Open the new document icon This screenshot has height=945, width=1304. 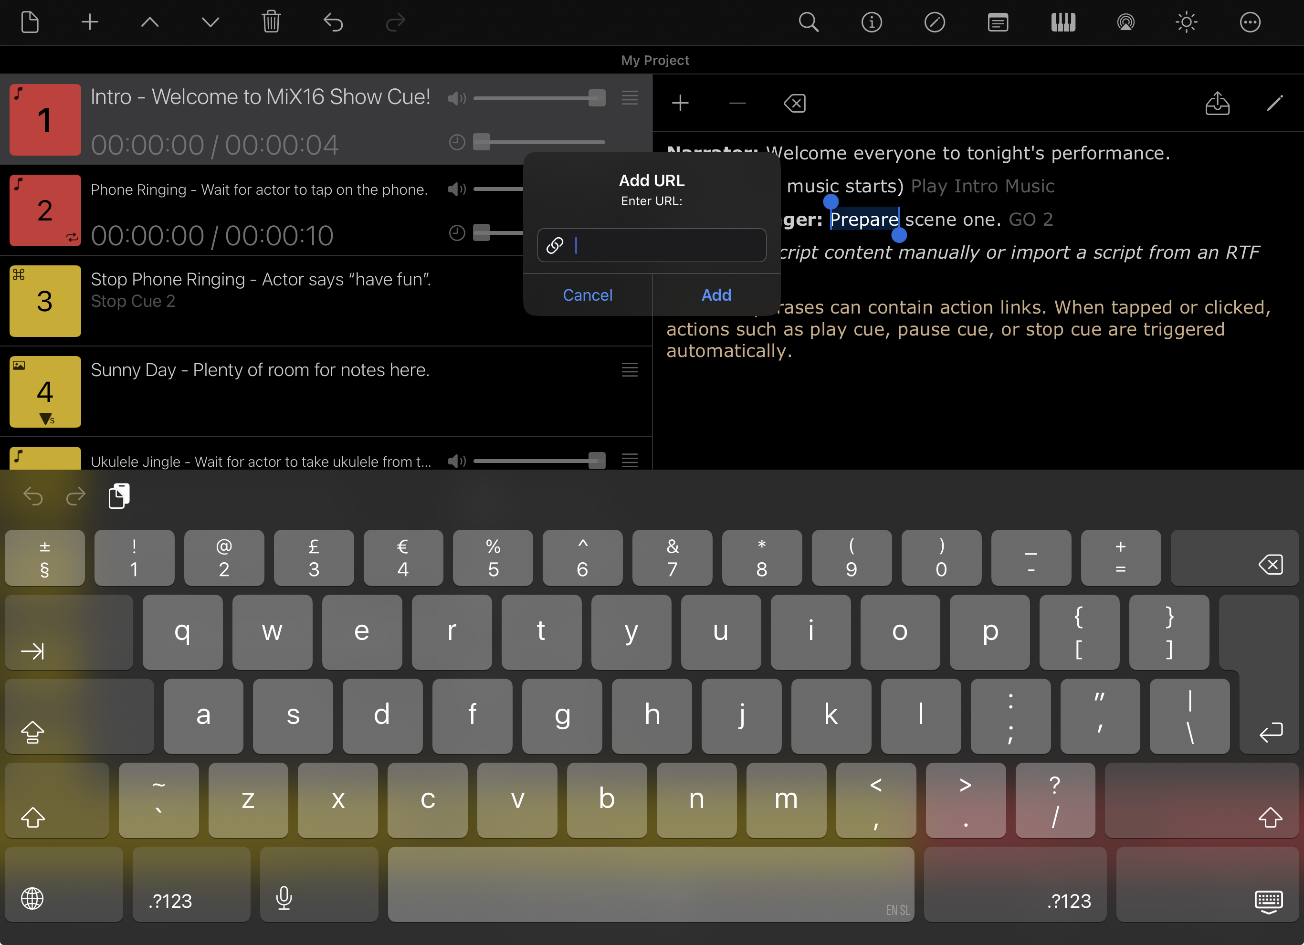pos(30,22)
